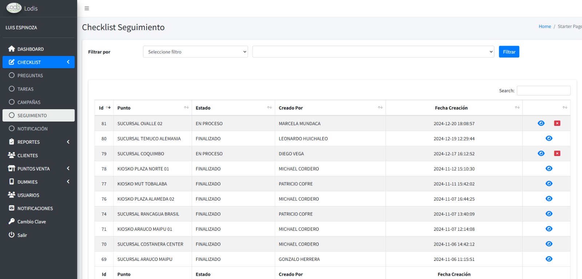The width and height of the screenshot is (582, 279).
Task: Open Notificación under Checklist
Action: [x=39, y=128]
